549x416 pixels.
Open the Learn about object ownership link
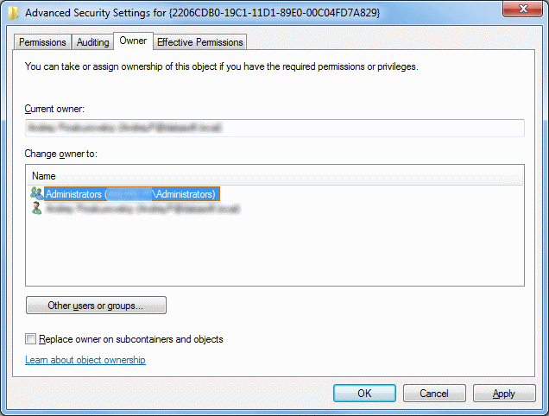tap(85, 360)
